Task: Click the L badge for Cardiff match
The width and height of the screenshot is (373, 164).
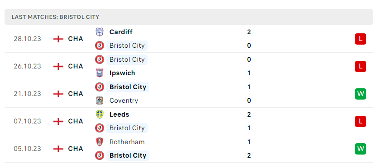Action: [360, 39]
